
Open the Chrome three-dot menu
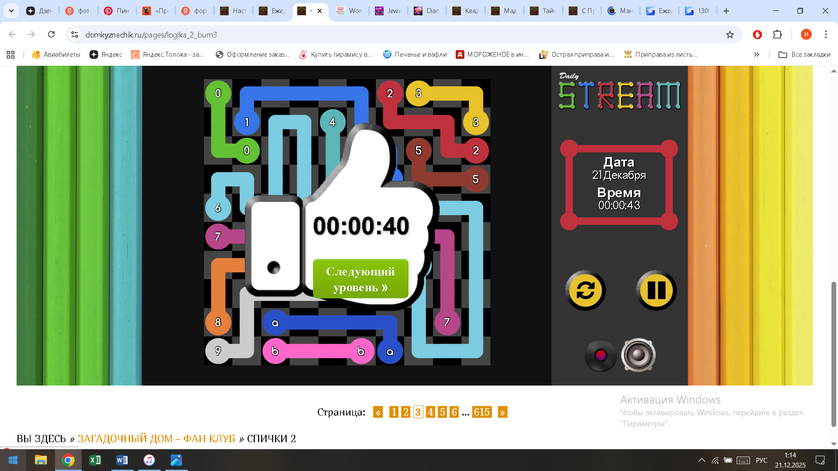click(826, 34)
